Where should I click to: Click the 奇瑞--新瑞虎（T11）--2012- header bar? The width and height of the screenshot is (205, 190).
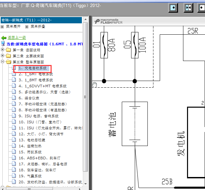(41, 20)
